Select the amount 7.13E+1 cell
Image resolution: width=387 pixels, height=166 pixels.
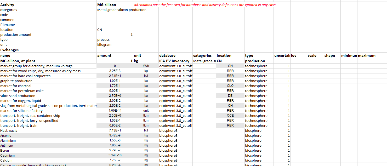tap(115, 130)
